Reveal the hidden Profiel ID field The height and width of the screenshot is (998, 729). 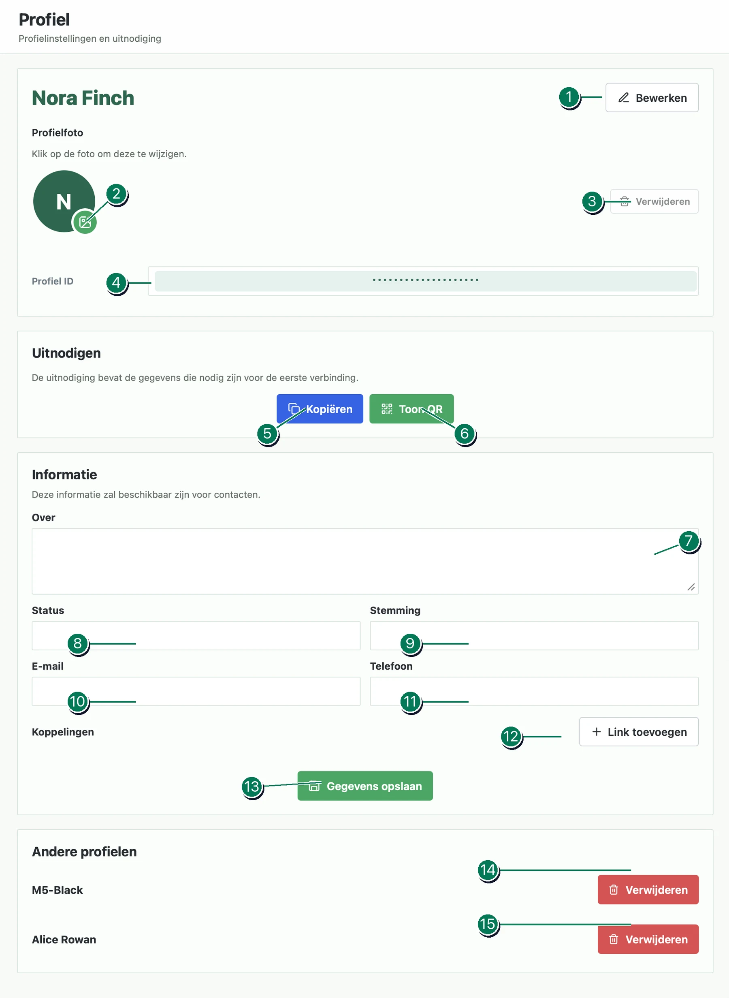click(x=425, y=281)
